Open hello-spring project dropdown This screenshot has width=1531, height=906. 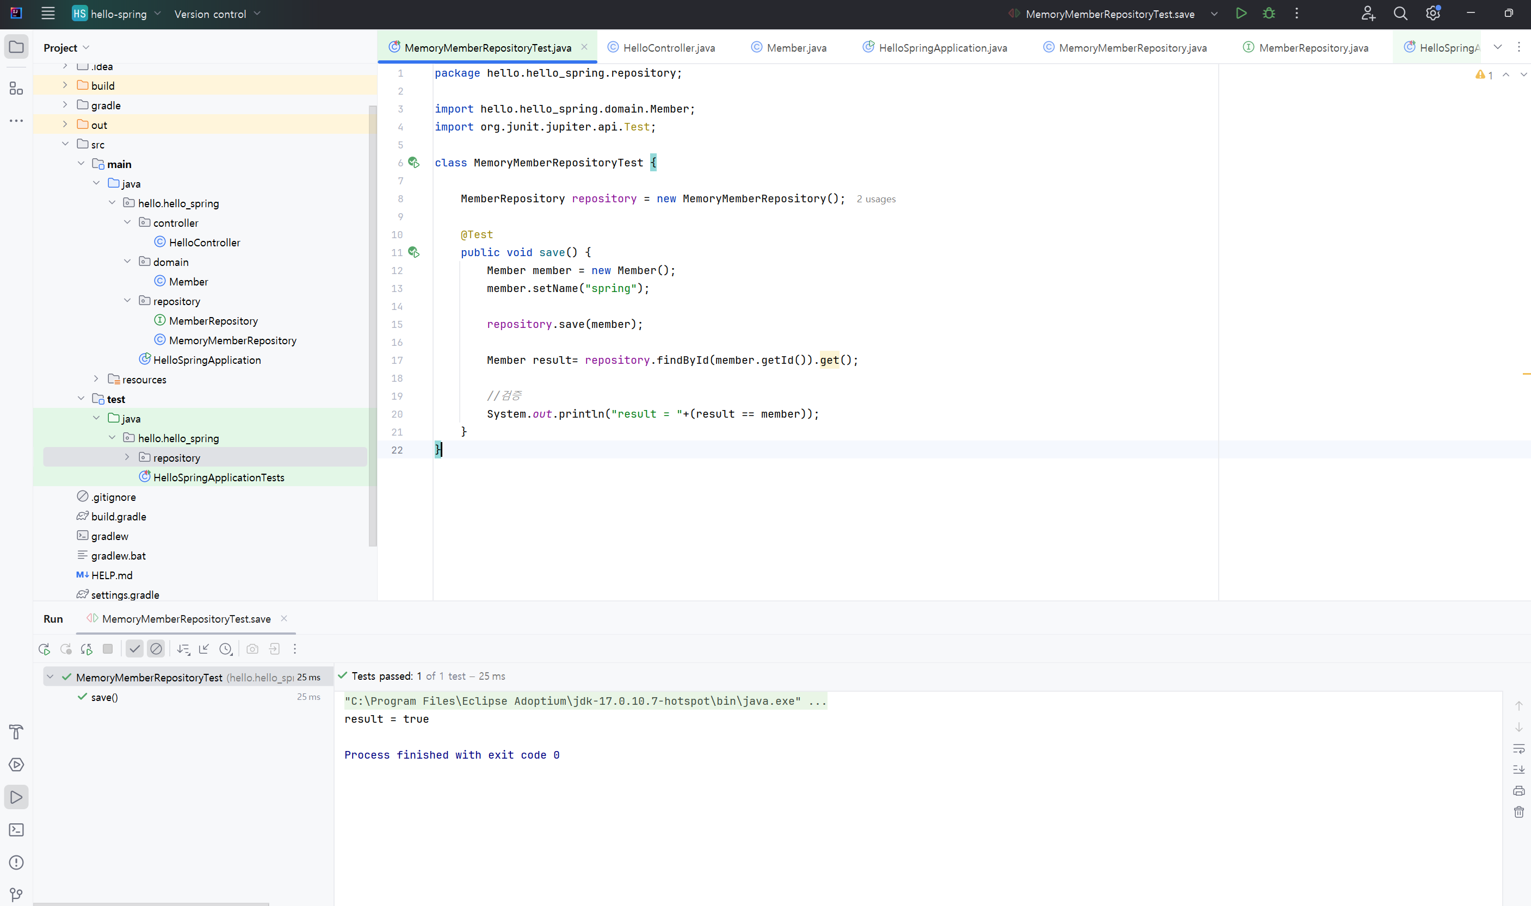point(118,14)
